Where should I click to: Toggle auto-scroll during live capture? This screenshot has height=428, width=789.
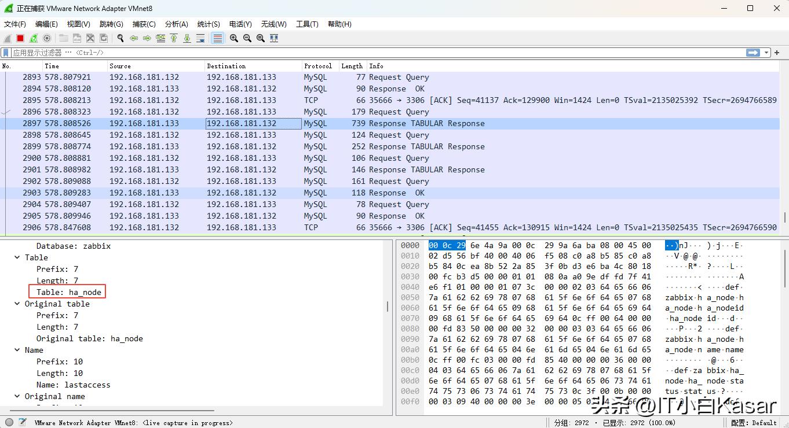point(200,38)
